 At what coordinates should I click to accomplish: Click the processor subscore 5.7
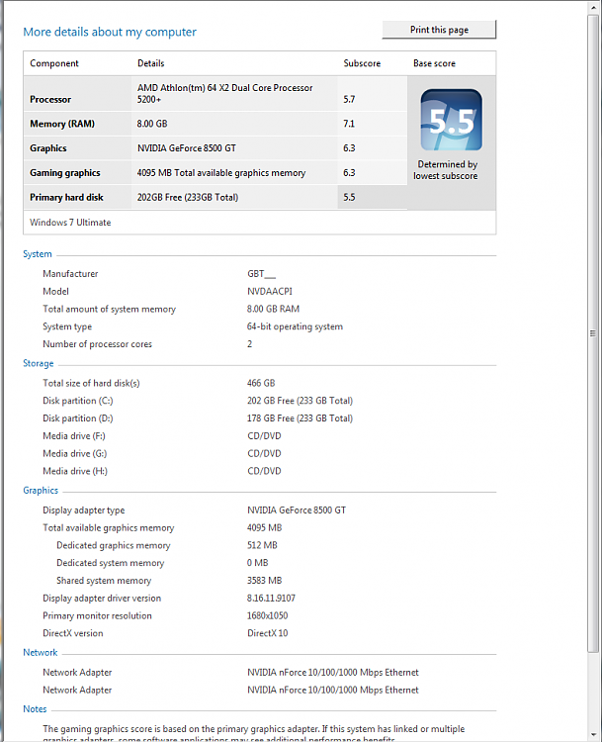(x=349, y=99)
